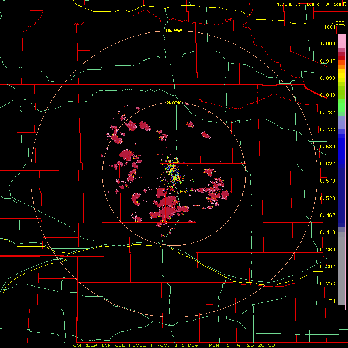Click the 0.360 legend value
The width and height of the screenshot is (348, 348).
pyautogui.click(x=328, y=250)
